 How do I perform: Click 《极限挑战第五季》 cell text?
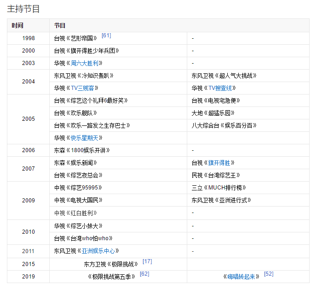tap(111, 277)
